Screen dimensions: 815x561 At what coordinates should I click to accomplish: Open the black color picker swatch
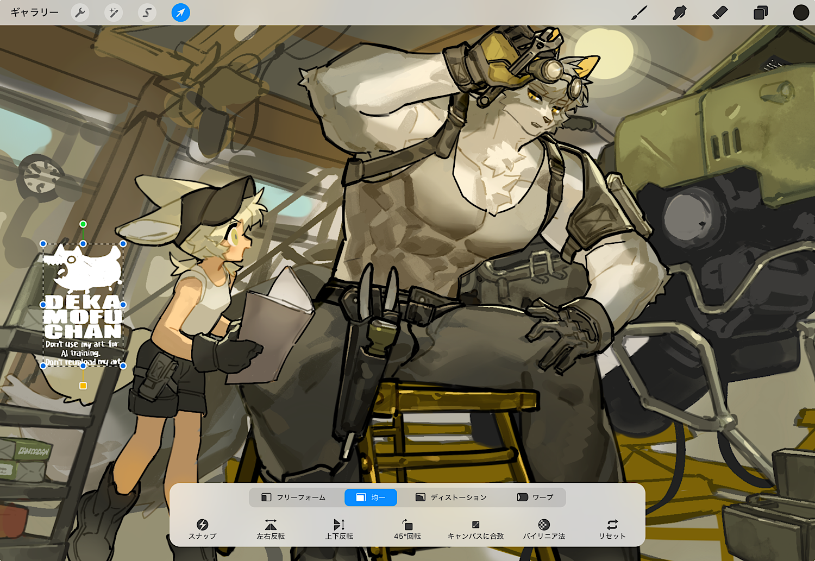pos(800,12)
